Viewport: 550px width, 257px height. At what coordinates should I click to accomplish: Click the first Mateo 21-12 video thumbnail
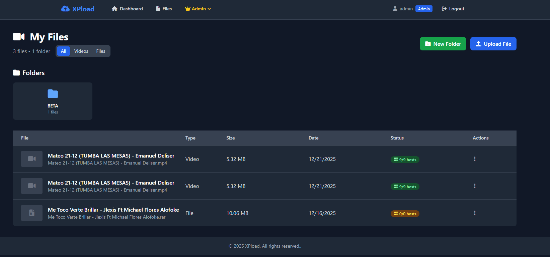[x=32, y=159]
